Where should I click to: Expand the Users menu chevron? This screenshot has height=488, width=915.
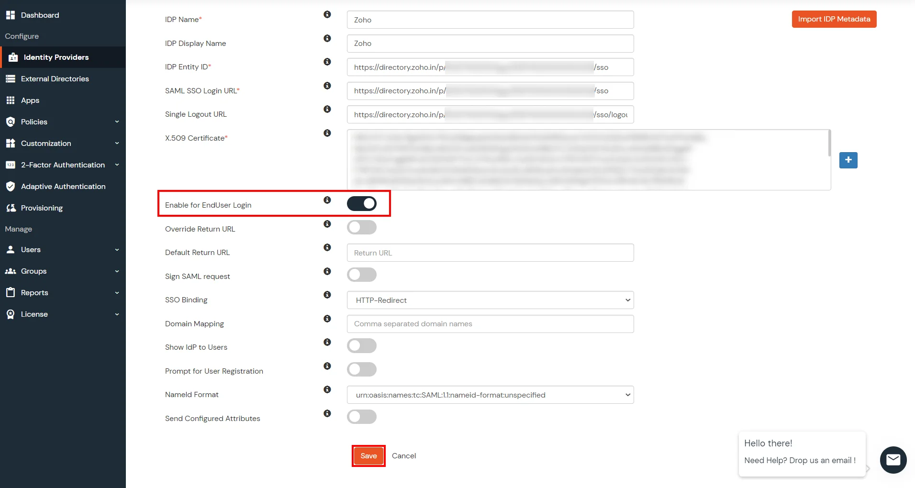pyautogui.click(x=117, y=250)
